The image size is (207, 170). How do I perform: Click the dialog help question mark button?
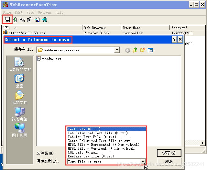(174, 39)
